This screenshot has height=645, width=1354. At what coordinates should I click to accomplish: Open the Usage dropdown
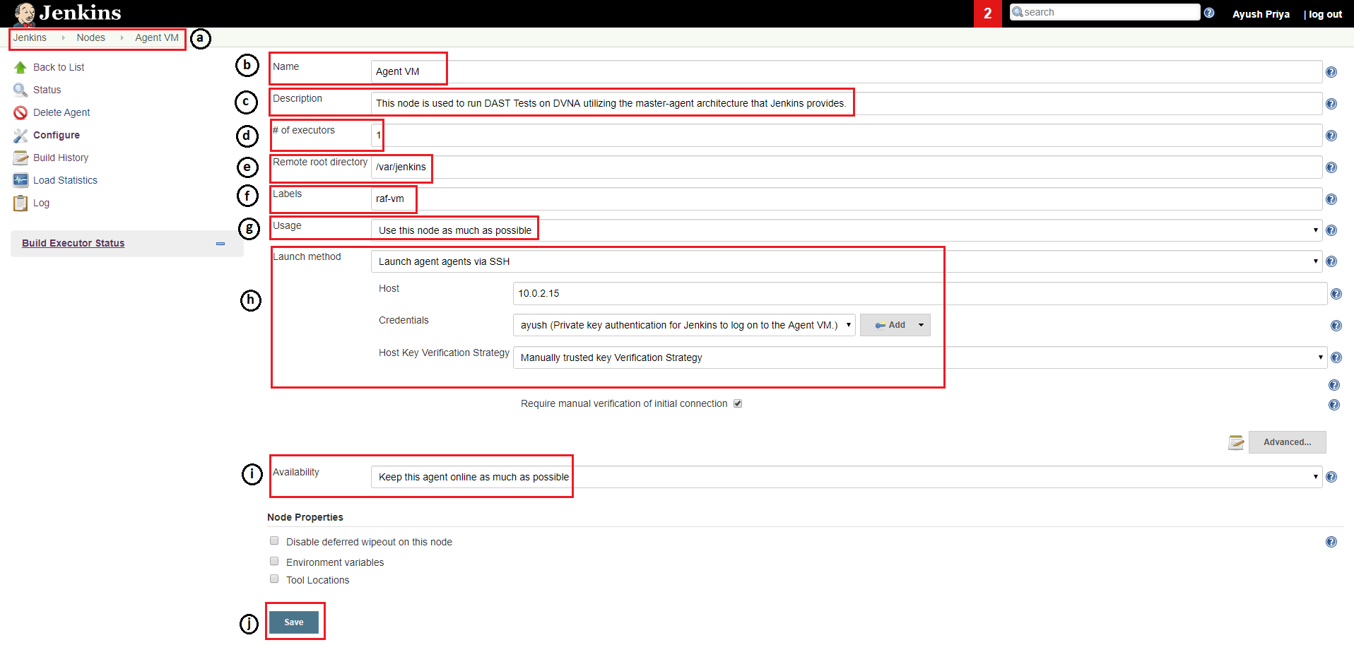(847, 230)
